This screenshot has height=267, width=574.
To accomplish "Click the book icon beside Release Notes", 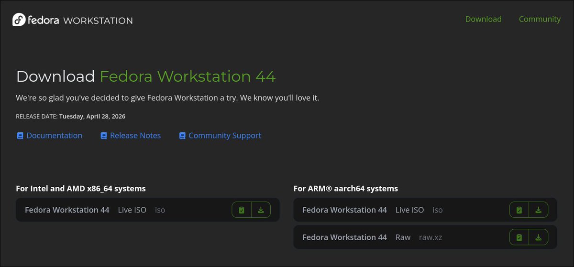I will (103, 136).
